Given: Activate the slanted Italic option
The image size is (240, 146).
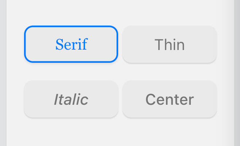Looking at the screenshot, I should [x=71, y=99].
